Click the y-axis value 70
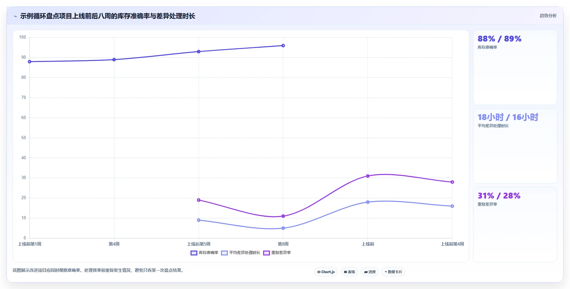Image resolution: width=570 pixels, height=289 pixels. (24, 98)
